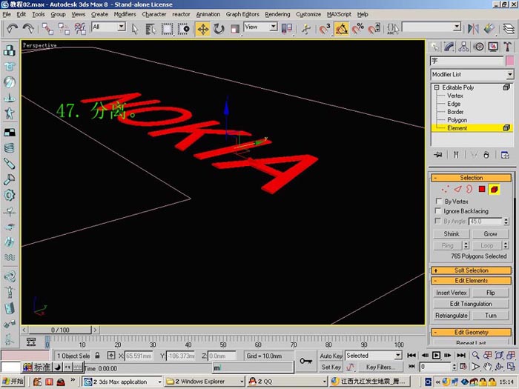Open Select by Name list icon
The image size is (519, 389).
tap(151, 29)
